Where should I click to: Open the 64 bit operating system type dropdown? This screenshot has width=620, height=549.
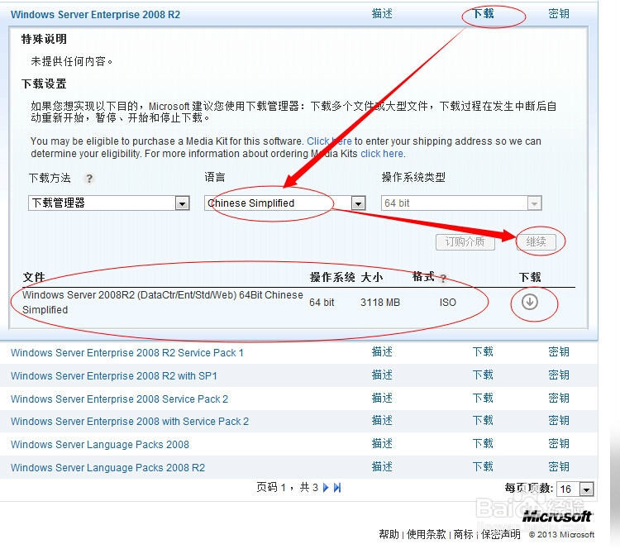[461, 203]
